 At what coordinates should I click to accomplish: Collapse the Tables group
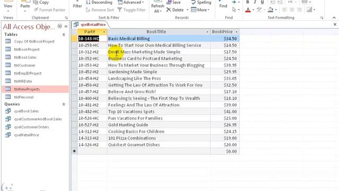click(64, 34)
